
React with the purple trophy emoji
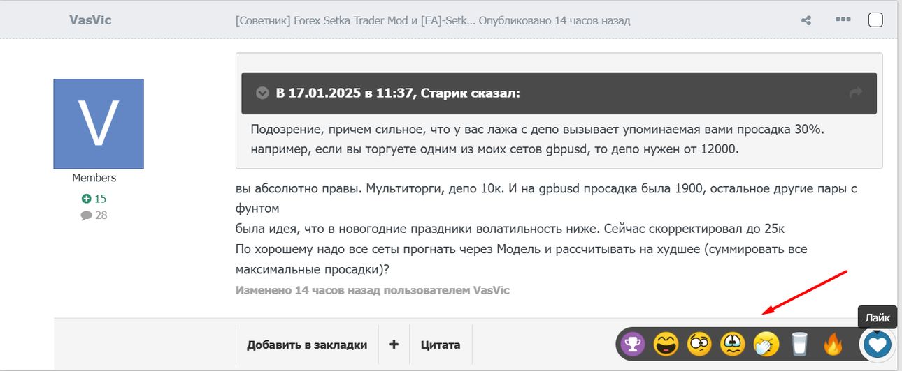[633, 343]
